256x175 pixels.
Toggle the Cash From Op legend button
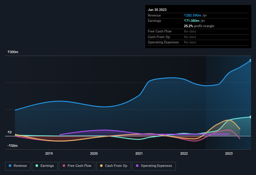(114, 166)
